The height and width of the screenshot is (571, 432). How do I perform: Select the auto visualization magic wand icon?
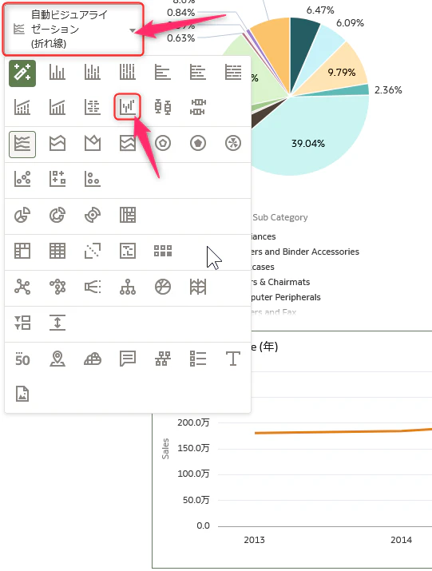22,73
